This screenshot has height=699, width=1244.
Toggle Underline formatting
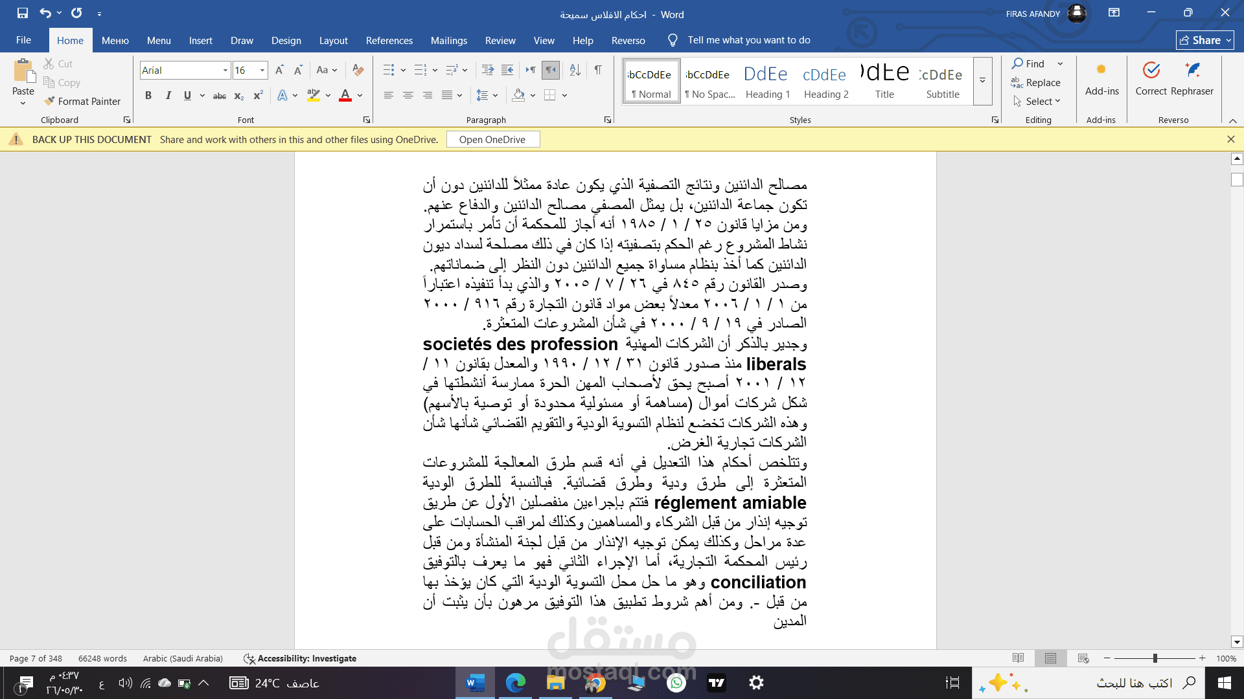tap(187, 95)
